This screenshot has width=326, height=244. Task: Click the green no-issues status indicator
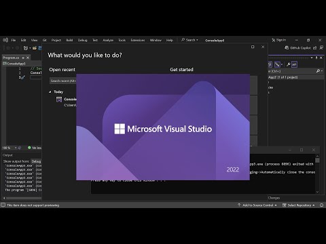click(29, 148)
